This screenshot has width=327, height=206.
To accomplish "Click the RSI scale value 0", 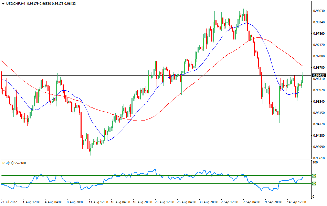I will click(313, 197).
